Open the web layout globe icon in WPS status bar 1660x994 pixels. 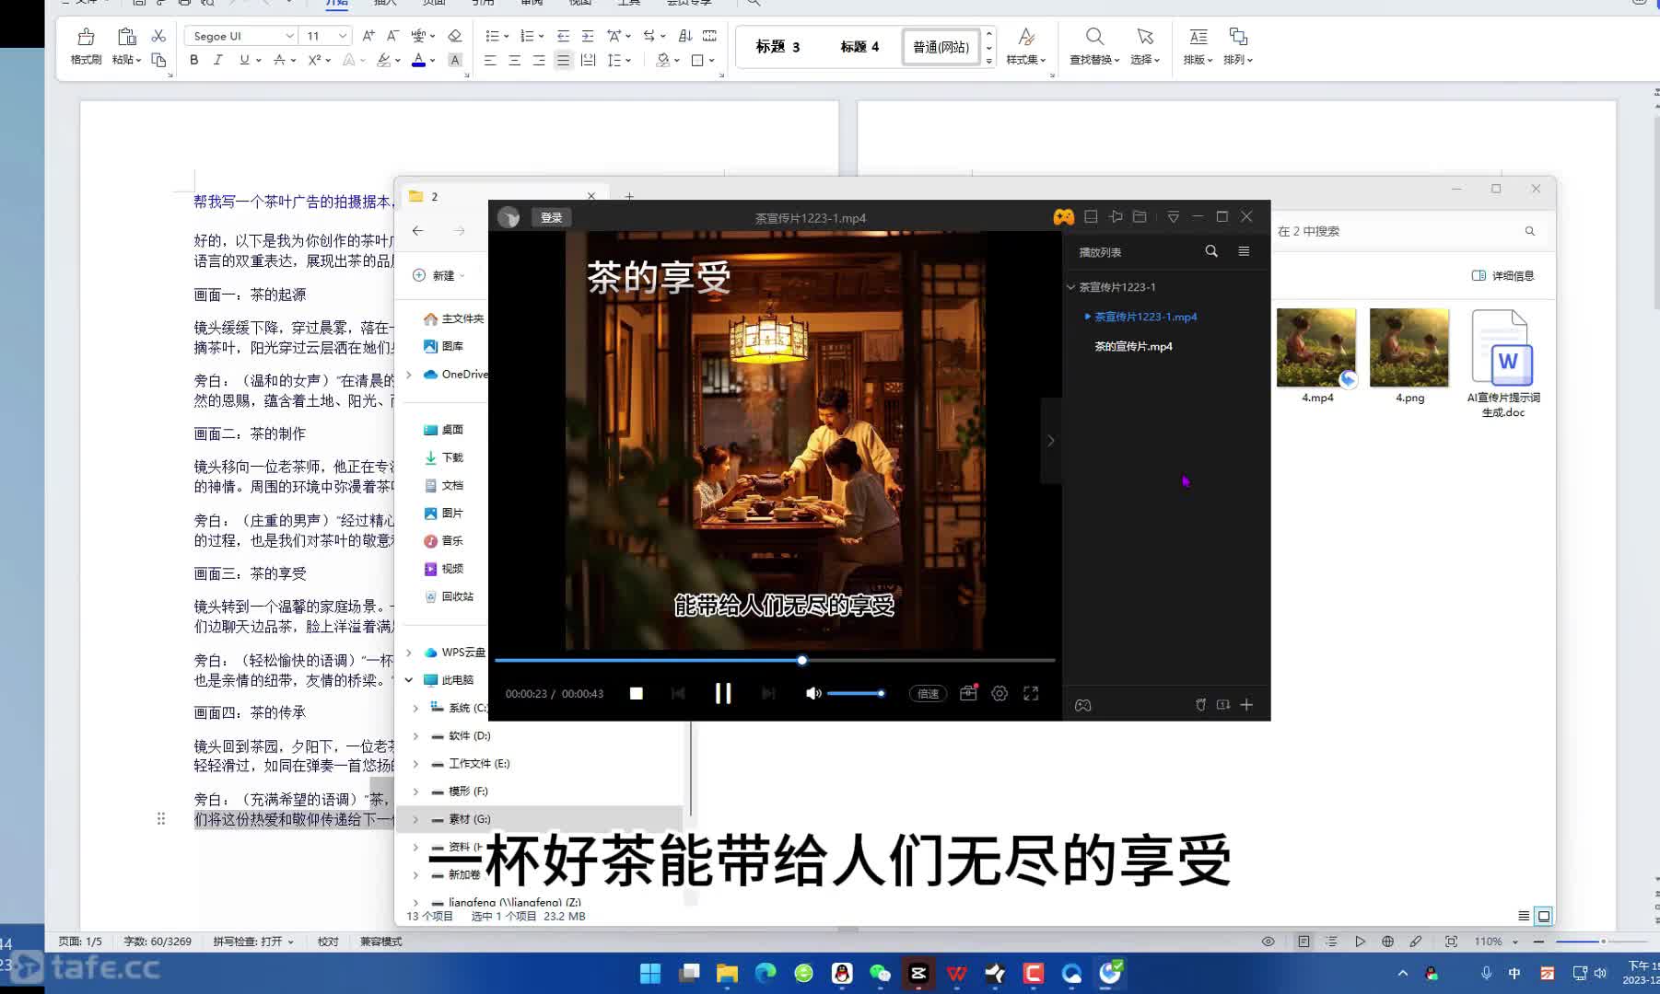pyautogui.click(x=1387, y=942)
